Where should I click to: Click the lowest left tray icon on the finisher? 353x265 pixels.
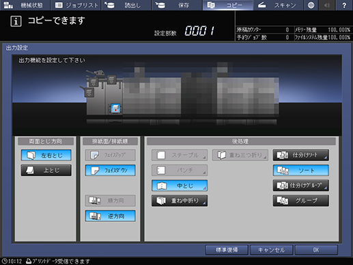89,93
